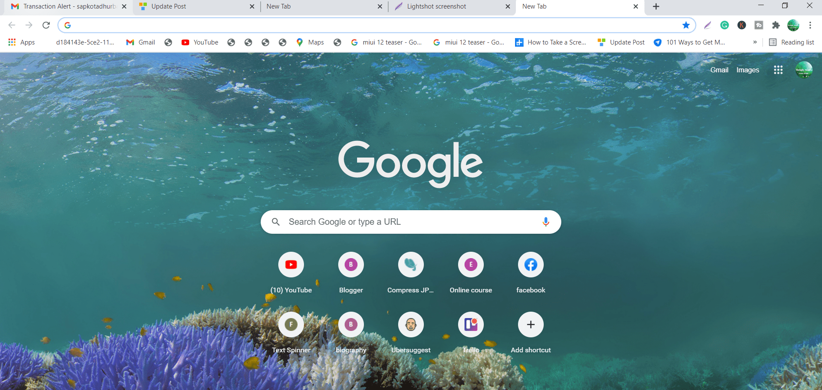The height and width of the screenshot is (390, 822).
Task: Close the Update Post tab
Action: click(x=252, y=6)
